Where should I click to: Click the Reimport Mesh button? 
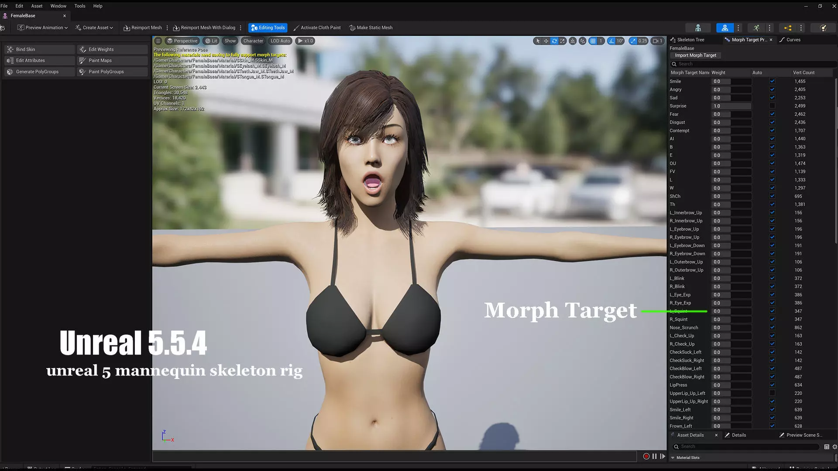coord(143,27)
